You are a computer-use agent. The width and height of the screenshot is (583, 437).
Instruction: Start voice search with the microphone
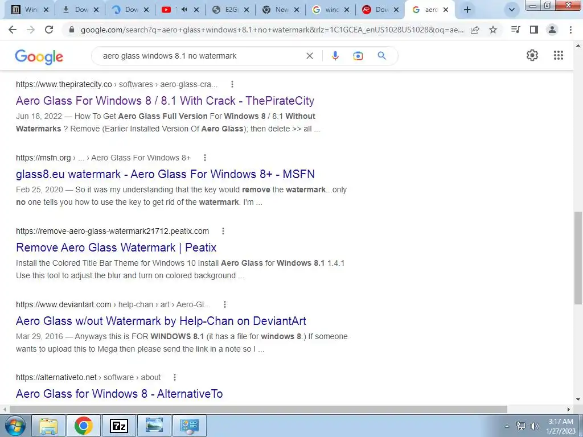click(x=335, y=56)
